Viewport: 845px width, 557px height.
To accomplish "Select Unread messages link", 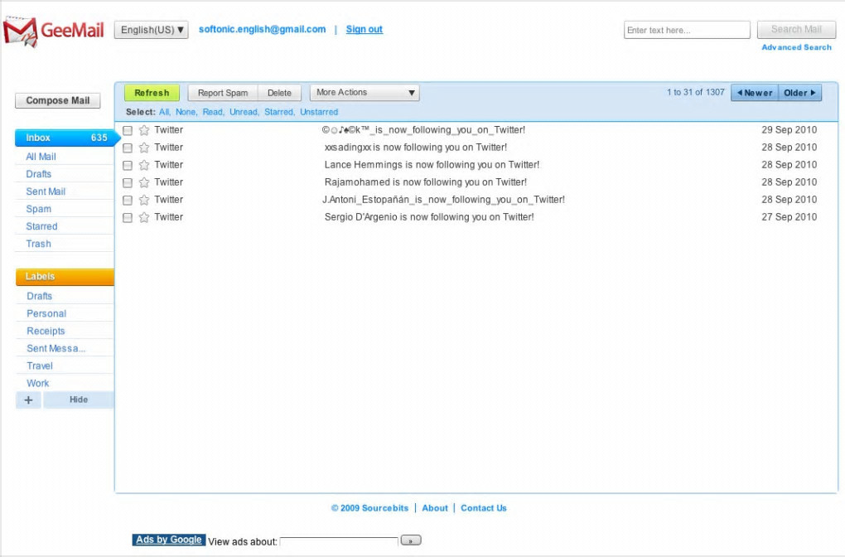I will coord(244,112).
